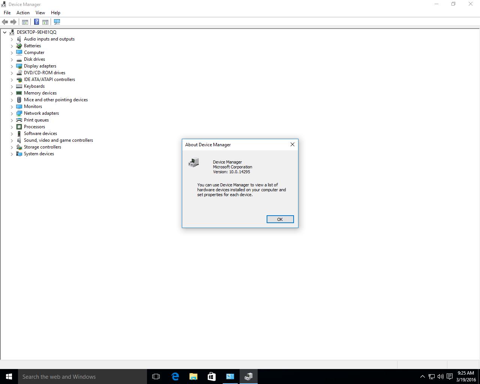Click the Audio inputs and outputs speaker icon
The width and height of the screenshot is (480, 384).
coord(19,39)
